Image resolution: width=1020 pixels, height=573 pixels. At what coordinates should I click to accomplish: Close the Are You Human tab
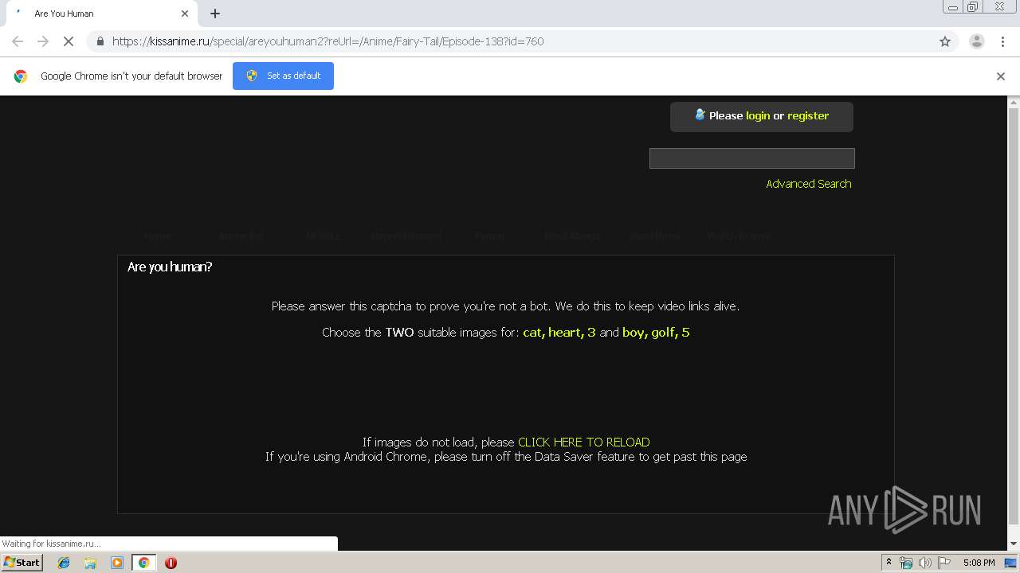point(185,14)
